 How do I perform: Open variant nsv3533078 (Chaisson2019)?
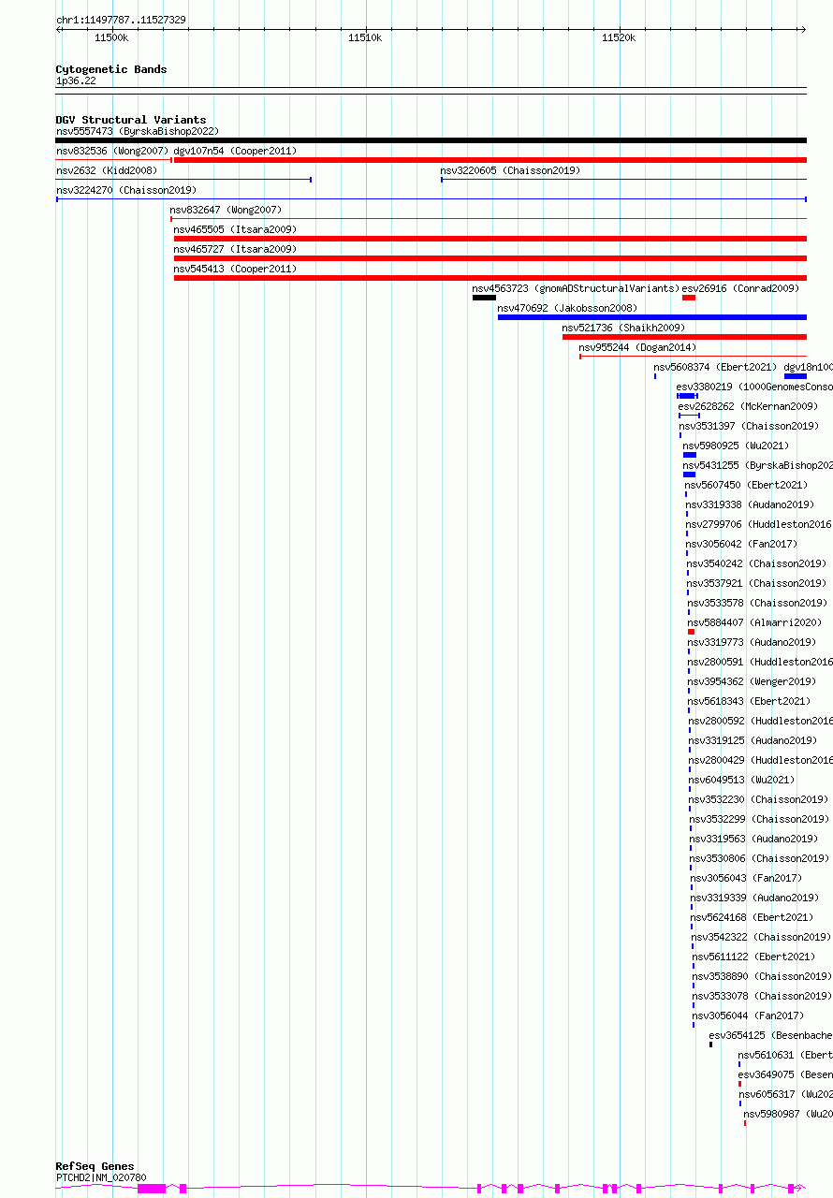click(762, 996)
